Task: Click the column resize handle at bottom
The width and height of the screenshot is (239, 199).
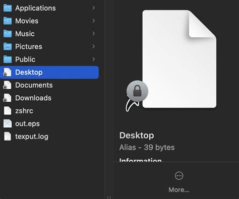Action: click(109, 197)
